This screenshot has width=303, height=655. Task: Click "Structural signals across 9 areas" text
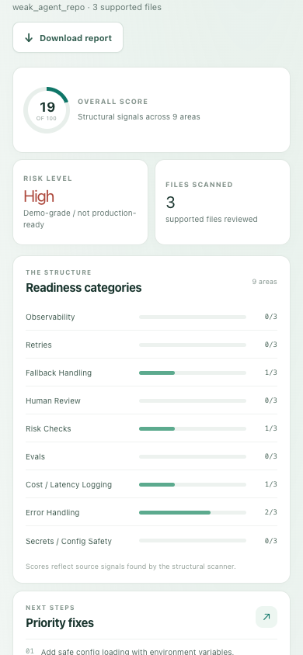[x=139, y=117]
